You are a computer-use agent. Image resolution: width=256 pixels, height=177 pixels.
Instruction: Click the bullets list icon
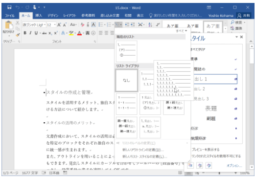101,24
